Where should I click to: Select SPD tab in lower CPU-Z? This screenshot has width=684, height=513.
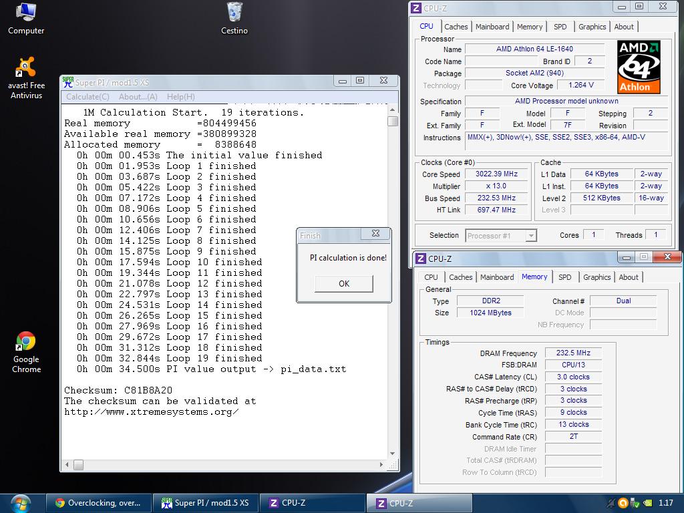(x=565, y=277)
